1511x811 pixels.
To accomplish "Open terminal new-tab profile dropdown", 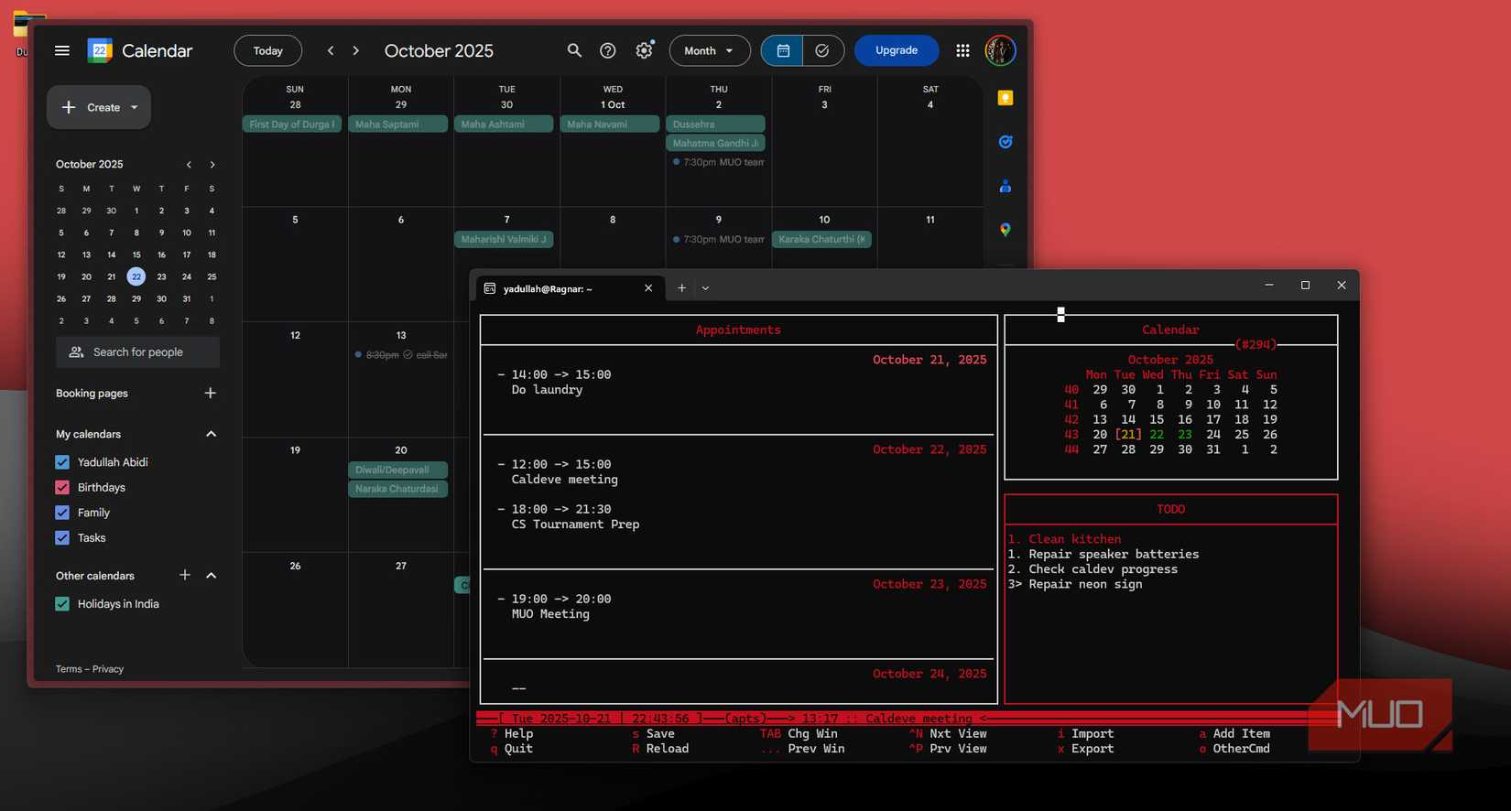I will pos(705,288).
